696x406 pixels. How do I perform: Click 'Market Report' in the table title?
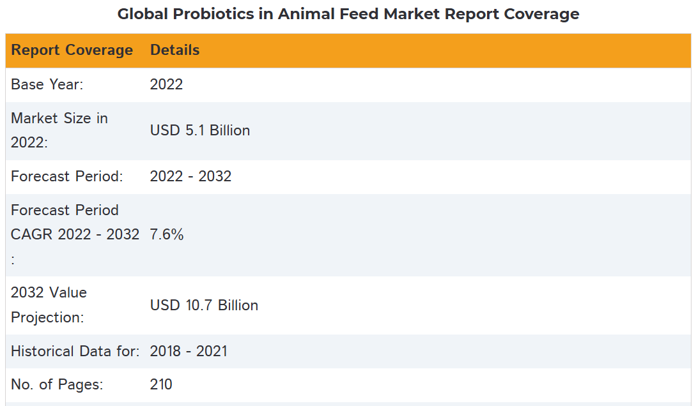tap(441, 14)
